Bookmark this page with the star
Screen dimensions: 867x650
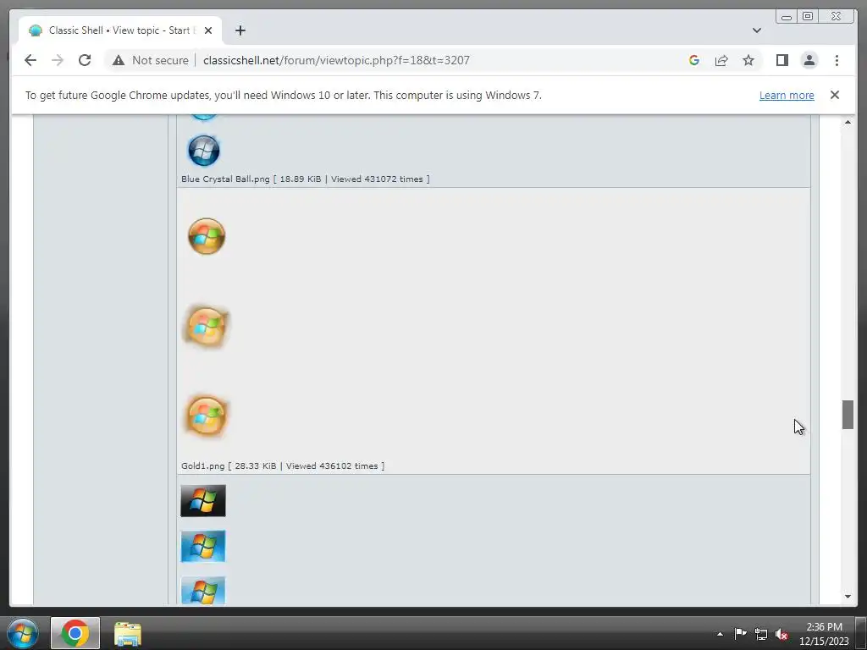click(748, 60)
